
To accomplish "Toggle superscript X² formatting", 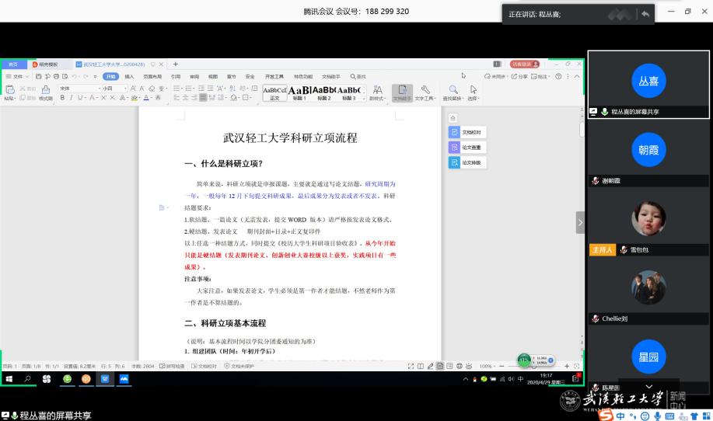I will pos(104,98).
